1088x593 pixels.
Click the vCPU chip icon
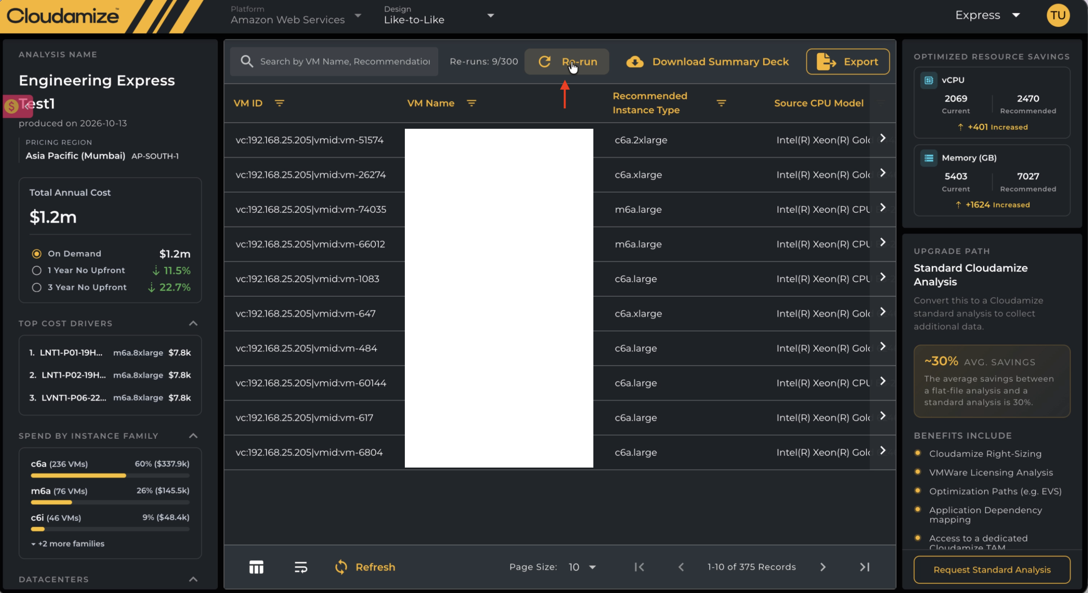coord(928,80)
